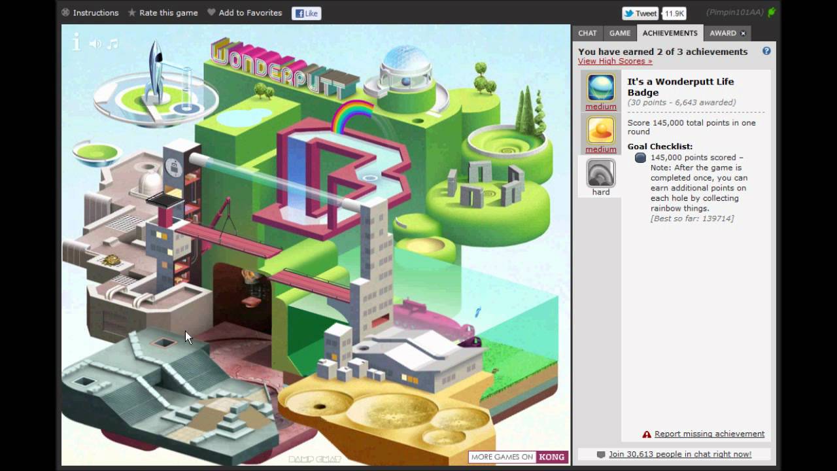
Task: Open the Award tab
Action: (x=723, y=33)
